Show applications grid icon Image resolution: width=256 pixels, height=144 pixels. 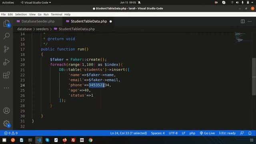(252, 140)
